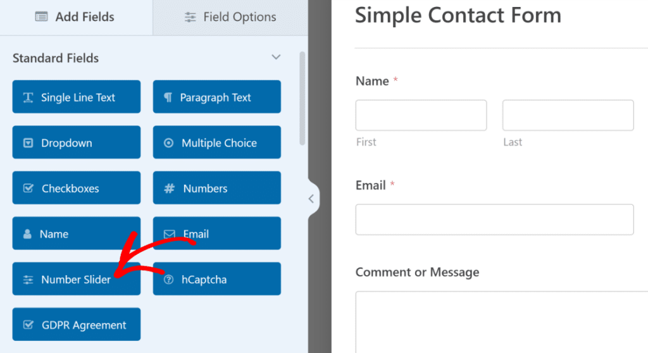Click the Email envelope icon

click(169, 234)
